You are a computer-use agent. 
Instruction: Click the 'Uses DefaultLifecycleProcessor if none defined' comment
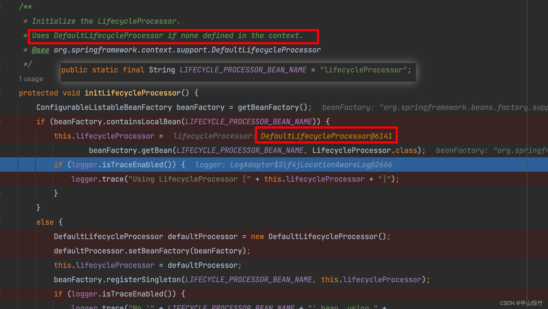167,36
